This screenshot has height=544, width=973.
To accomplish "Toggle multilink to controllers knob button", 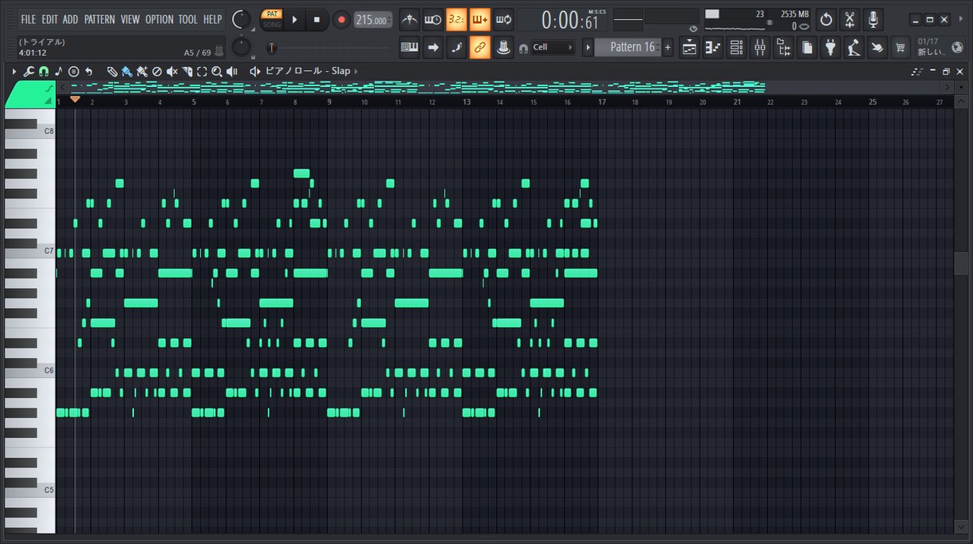I will (503, 47).
